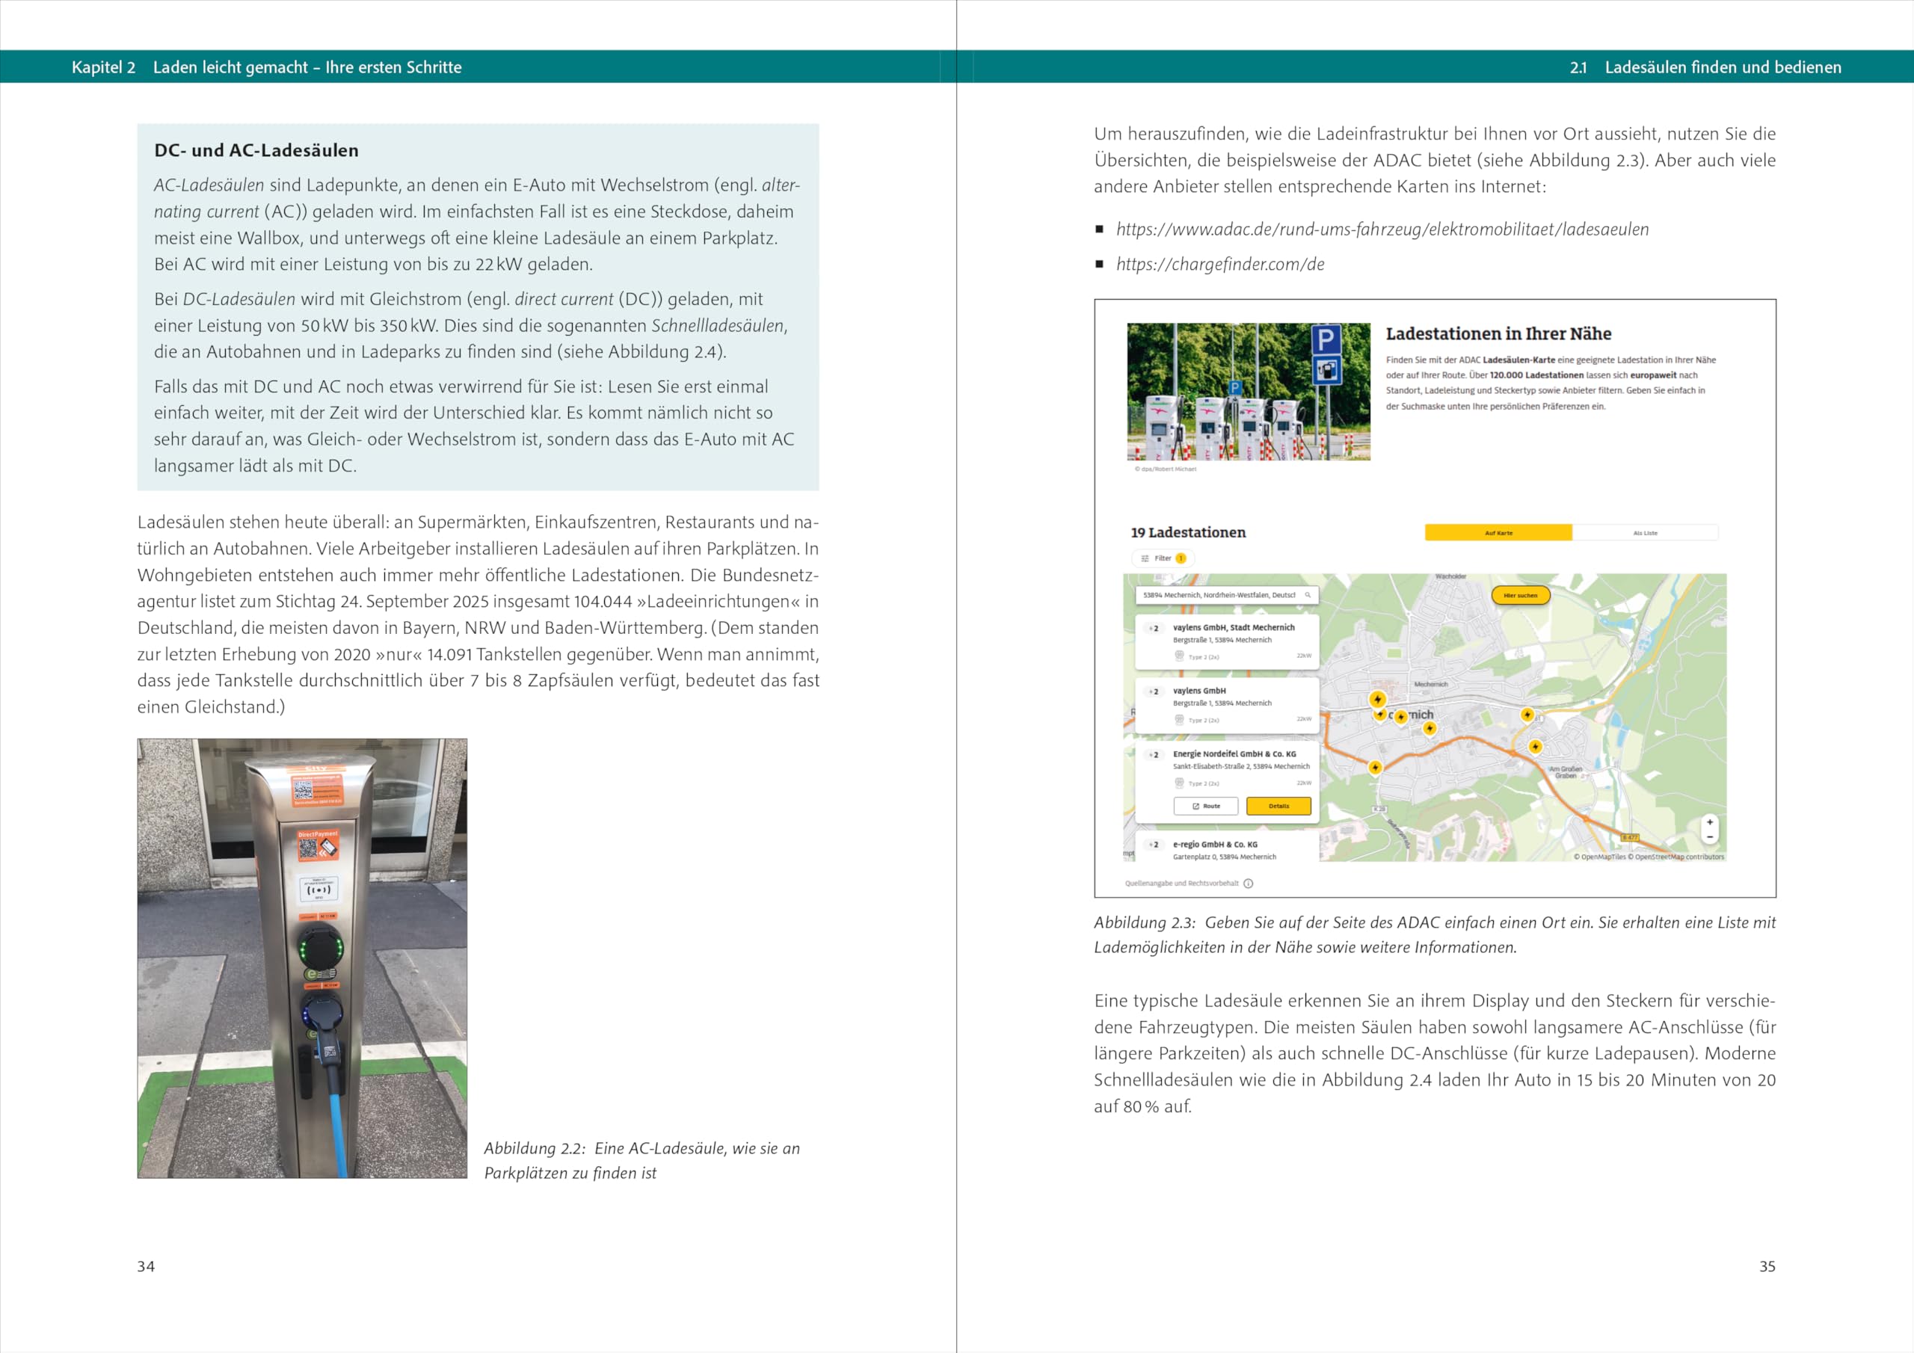The image size is (1914, 1353).
Task: Click the OpenMapTiles attribution link
Action: click(1600, 857)
